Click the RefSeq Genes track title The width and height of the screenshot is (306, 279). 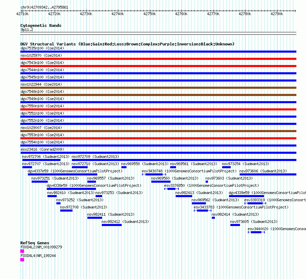click(x=35, y=243)
